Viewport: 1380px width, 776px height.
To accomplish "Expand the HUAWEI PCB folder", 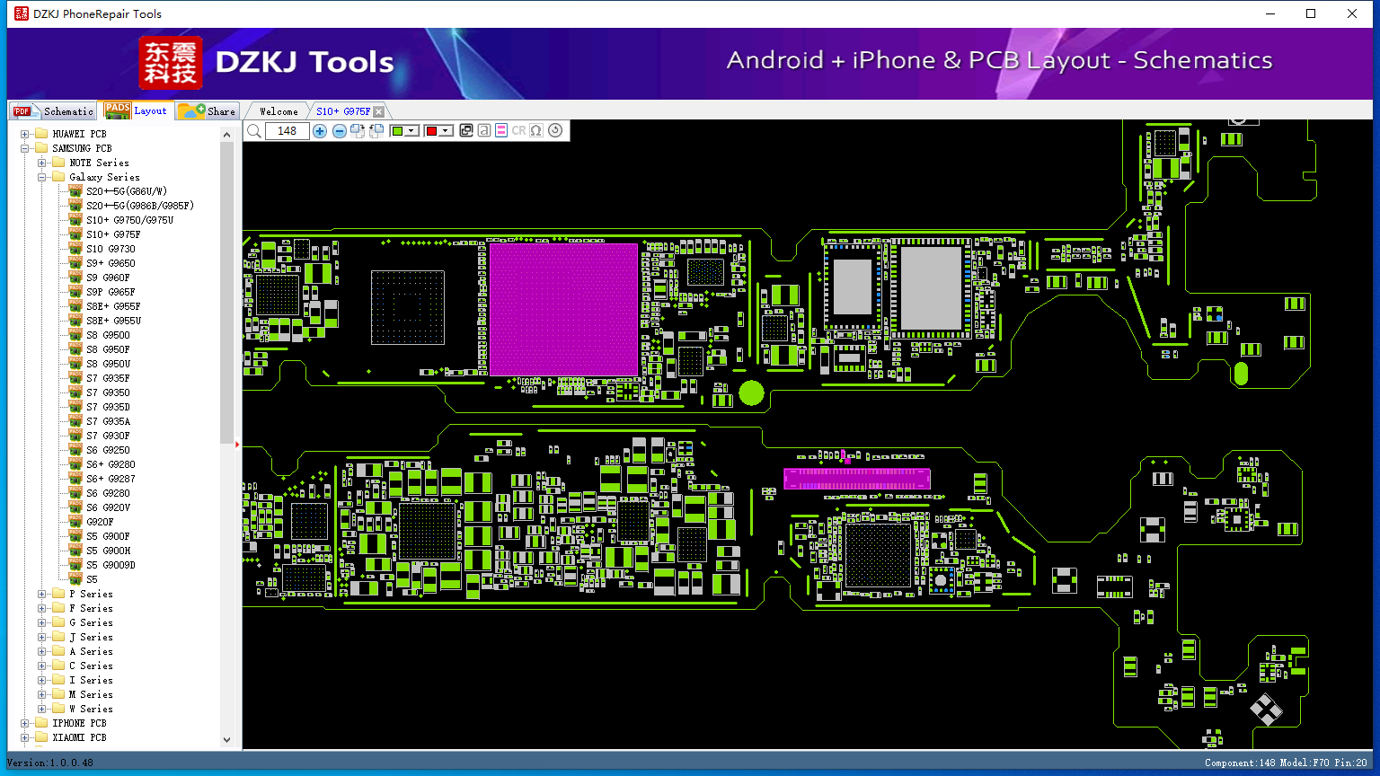I will click(25, 134).
